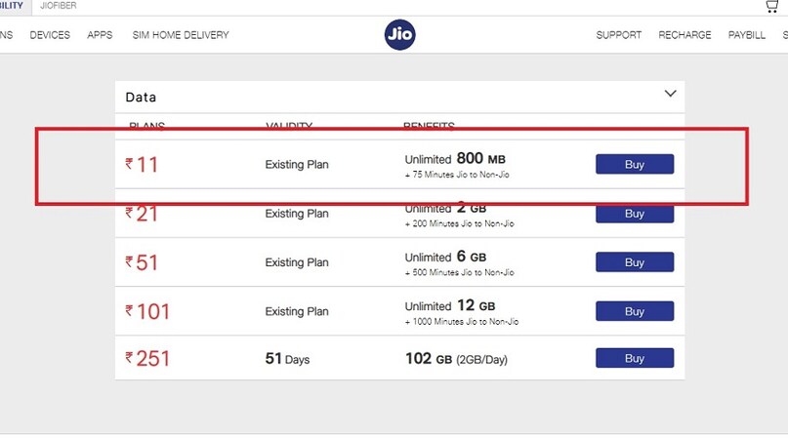Collapse the Data section chevron

[x=670, y=94]
